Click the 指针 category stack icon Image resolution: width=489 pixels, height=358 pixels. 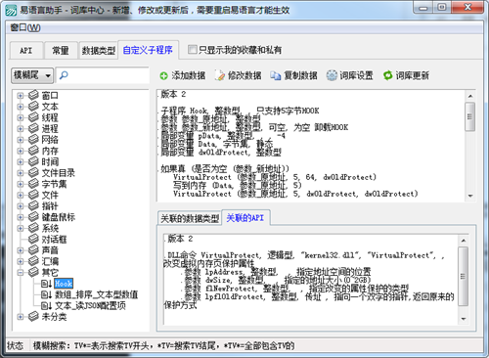click(33, 206)
